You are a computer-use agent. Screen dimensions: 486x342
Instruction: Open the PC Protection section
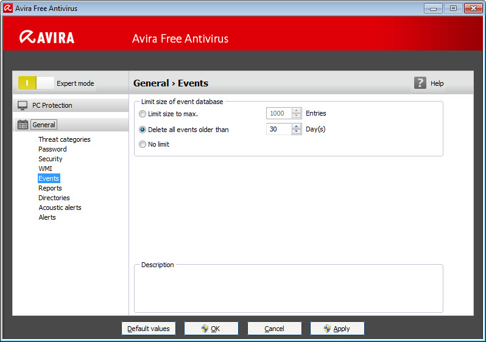71,105
